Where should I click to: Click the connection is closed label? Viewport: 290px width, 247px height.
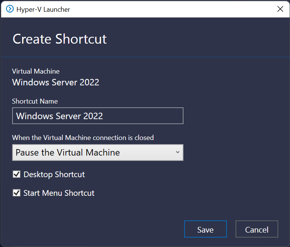point(83,138)
